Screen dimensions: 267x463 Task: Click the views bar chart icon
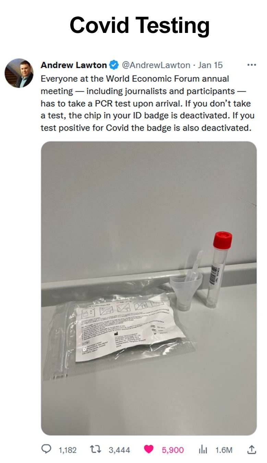[204, 449]
